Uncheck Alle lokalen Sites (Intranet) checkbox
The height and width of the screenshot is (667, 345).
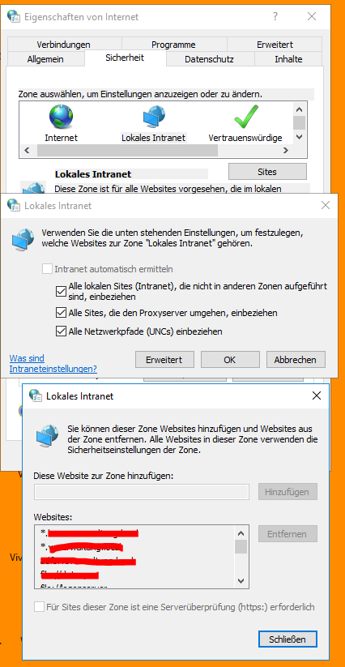click(60, 292)
